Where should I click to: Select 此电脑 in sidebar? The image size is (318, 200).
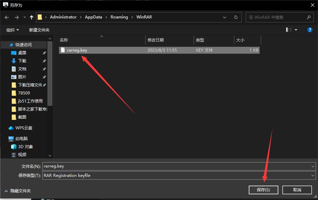[x=21, y=139]
